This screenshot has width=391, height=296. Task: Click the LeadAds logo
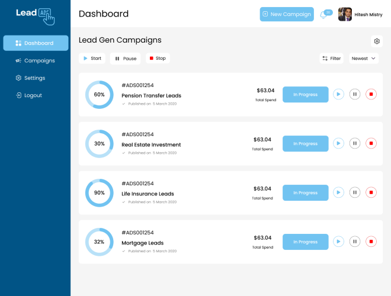point(35,16)
